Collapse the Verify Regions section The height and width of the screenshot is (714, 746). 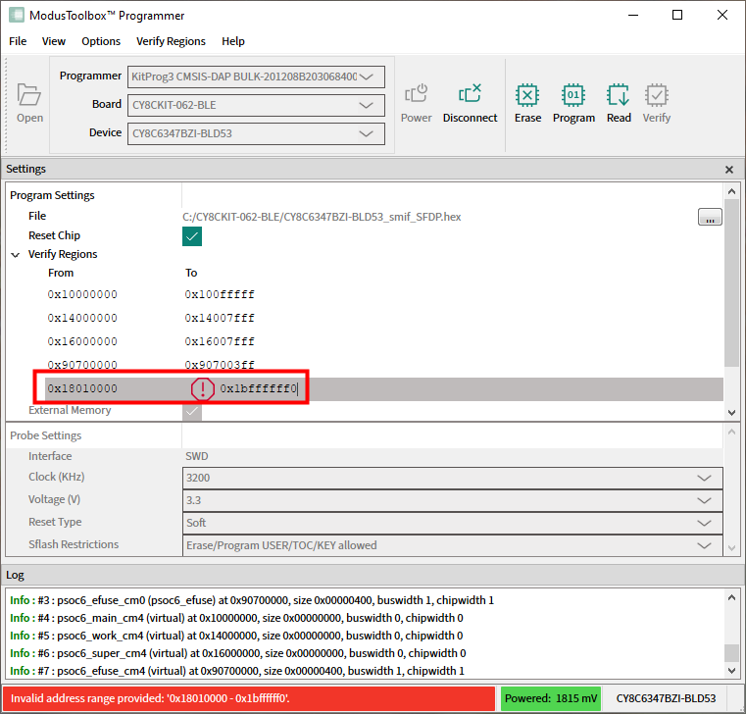pyautogui.click(x=16, y=255)
